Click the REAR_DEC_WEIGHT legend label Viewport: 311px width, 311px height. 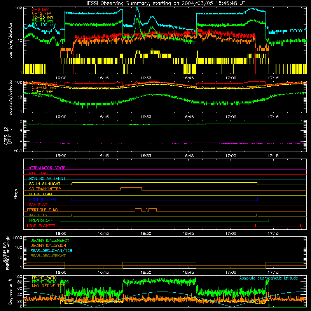(48, 256)
